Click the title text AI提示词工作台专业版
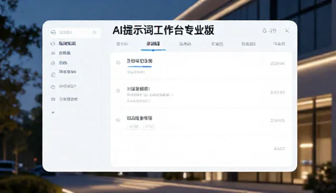 pos(163,30)
